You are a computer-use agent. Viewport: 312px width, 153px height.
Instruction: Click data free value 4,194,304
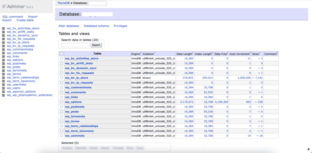pos(222,102)
